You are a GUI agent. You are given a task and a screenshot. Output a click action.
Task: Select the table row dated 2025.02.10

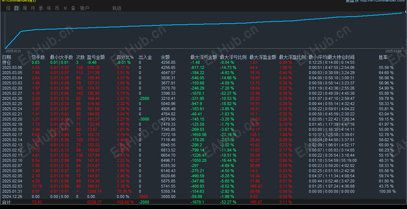[x=203, y=160]
